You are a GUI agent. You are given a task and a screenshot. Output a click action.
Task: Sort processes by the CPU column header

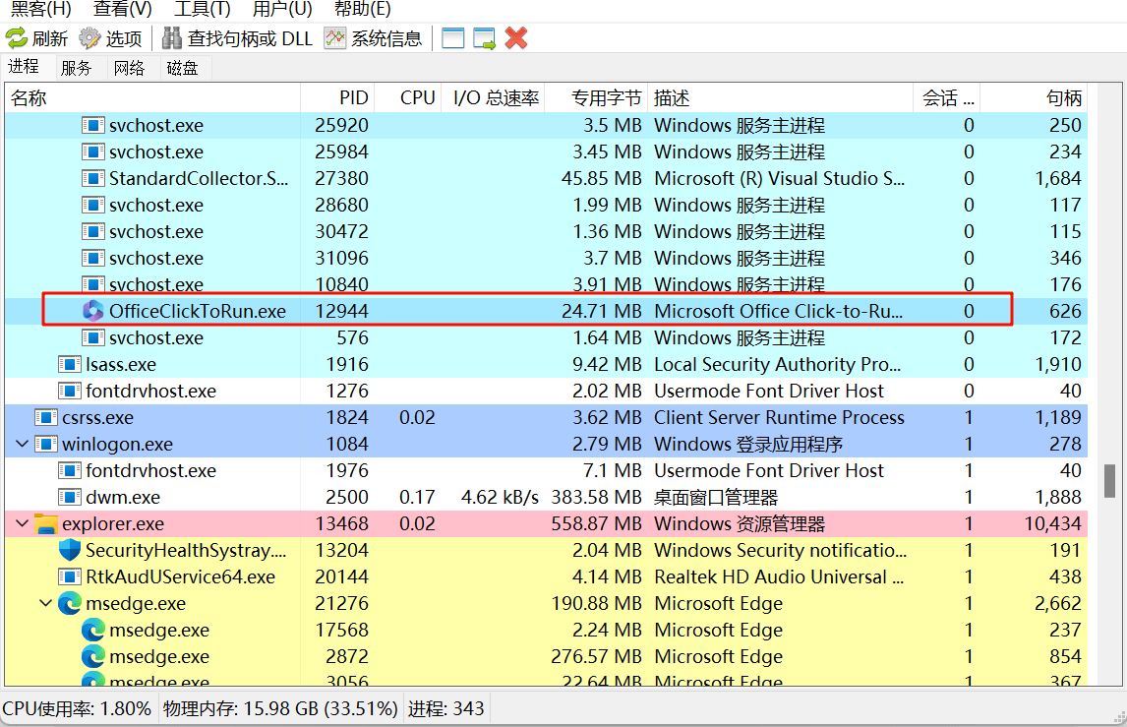pos(417,97)
